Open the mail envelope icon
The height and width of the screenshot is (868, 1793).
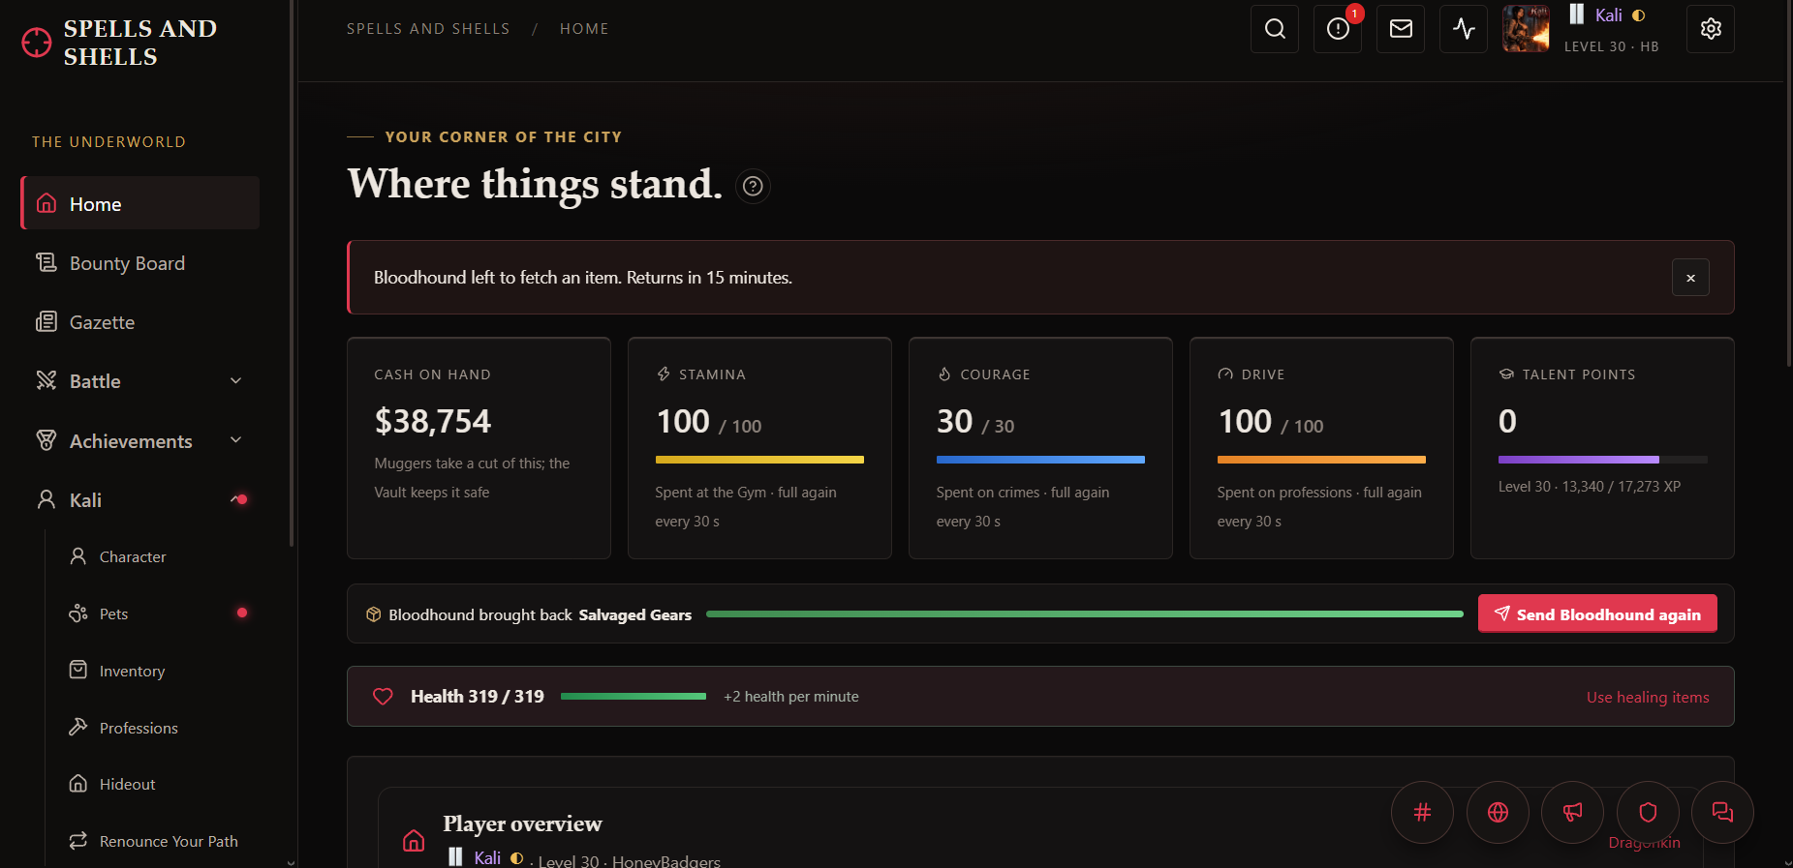tap(1401, 29)
